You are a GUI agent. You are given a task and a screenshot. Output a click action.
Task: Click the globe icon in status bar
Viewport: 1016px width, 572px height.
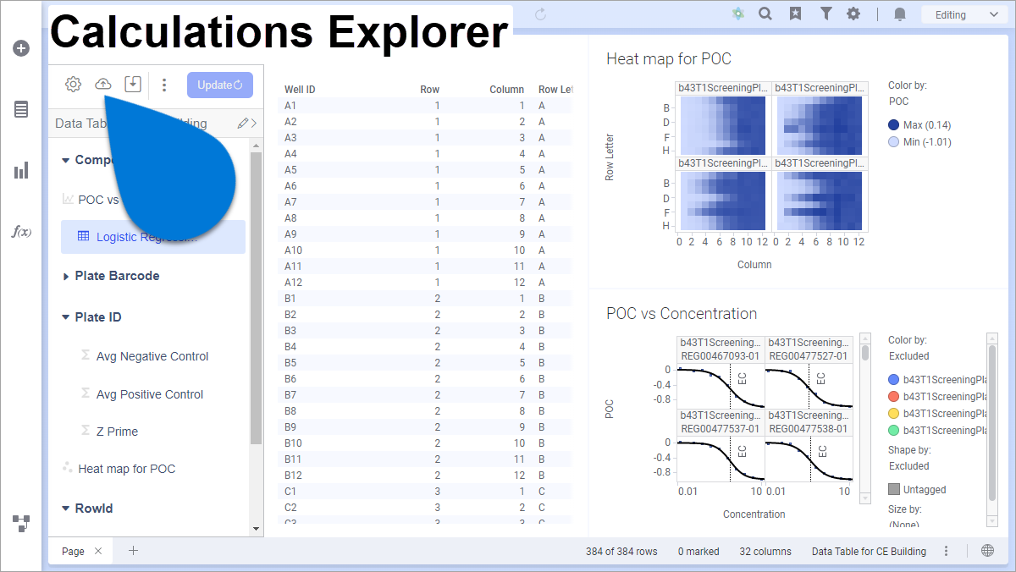click(x=987, y=551)
